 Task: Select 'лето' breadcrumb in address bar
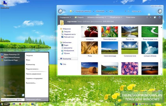tap(111, 11)
